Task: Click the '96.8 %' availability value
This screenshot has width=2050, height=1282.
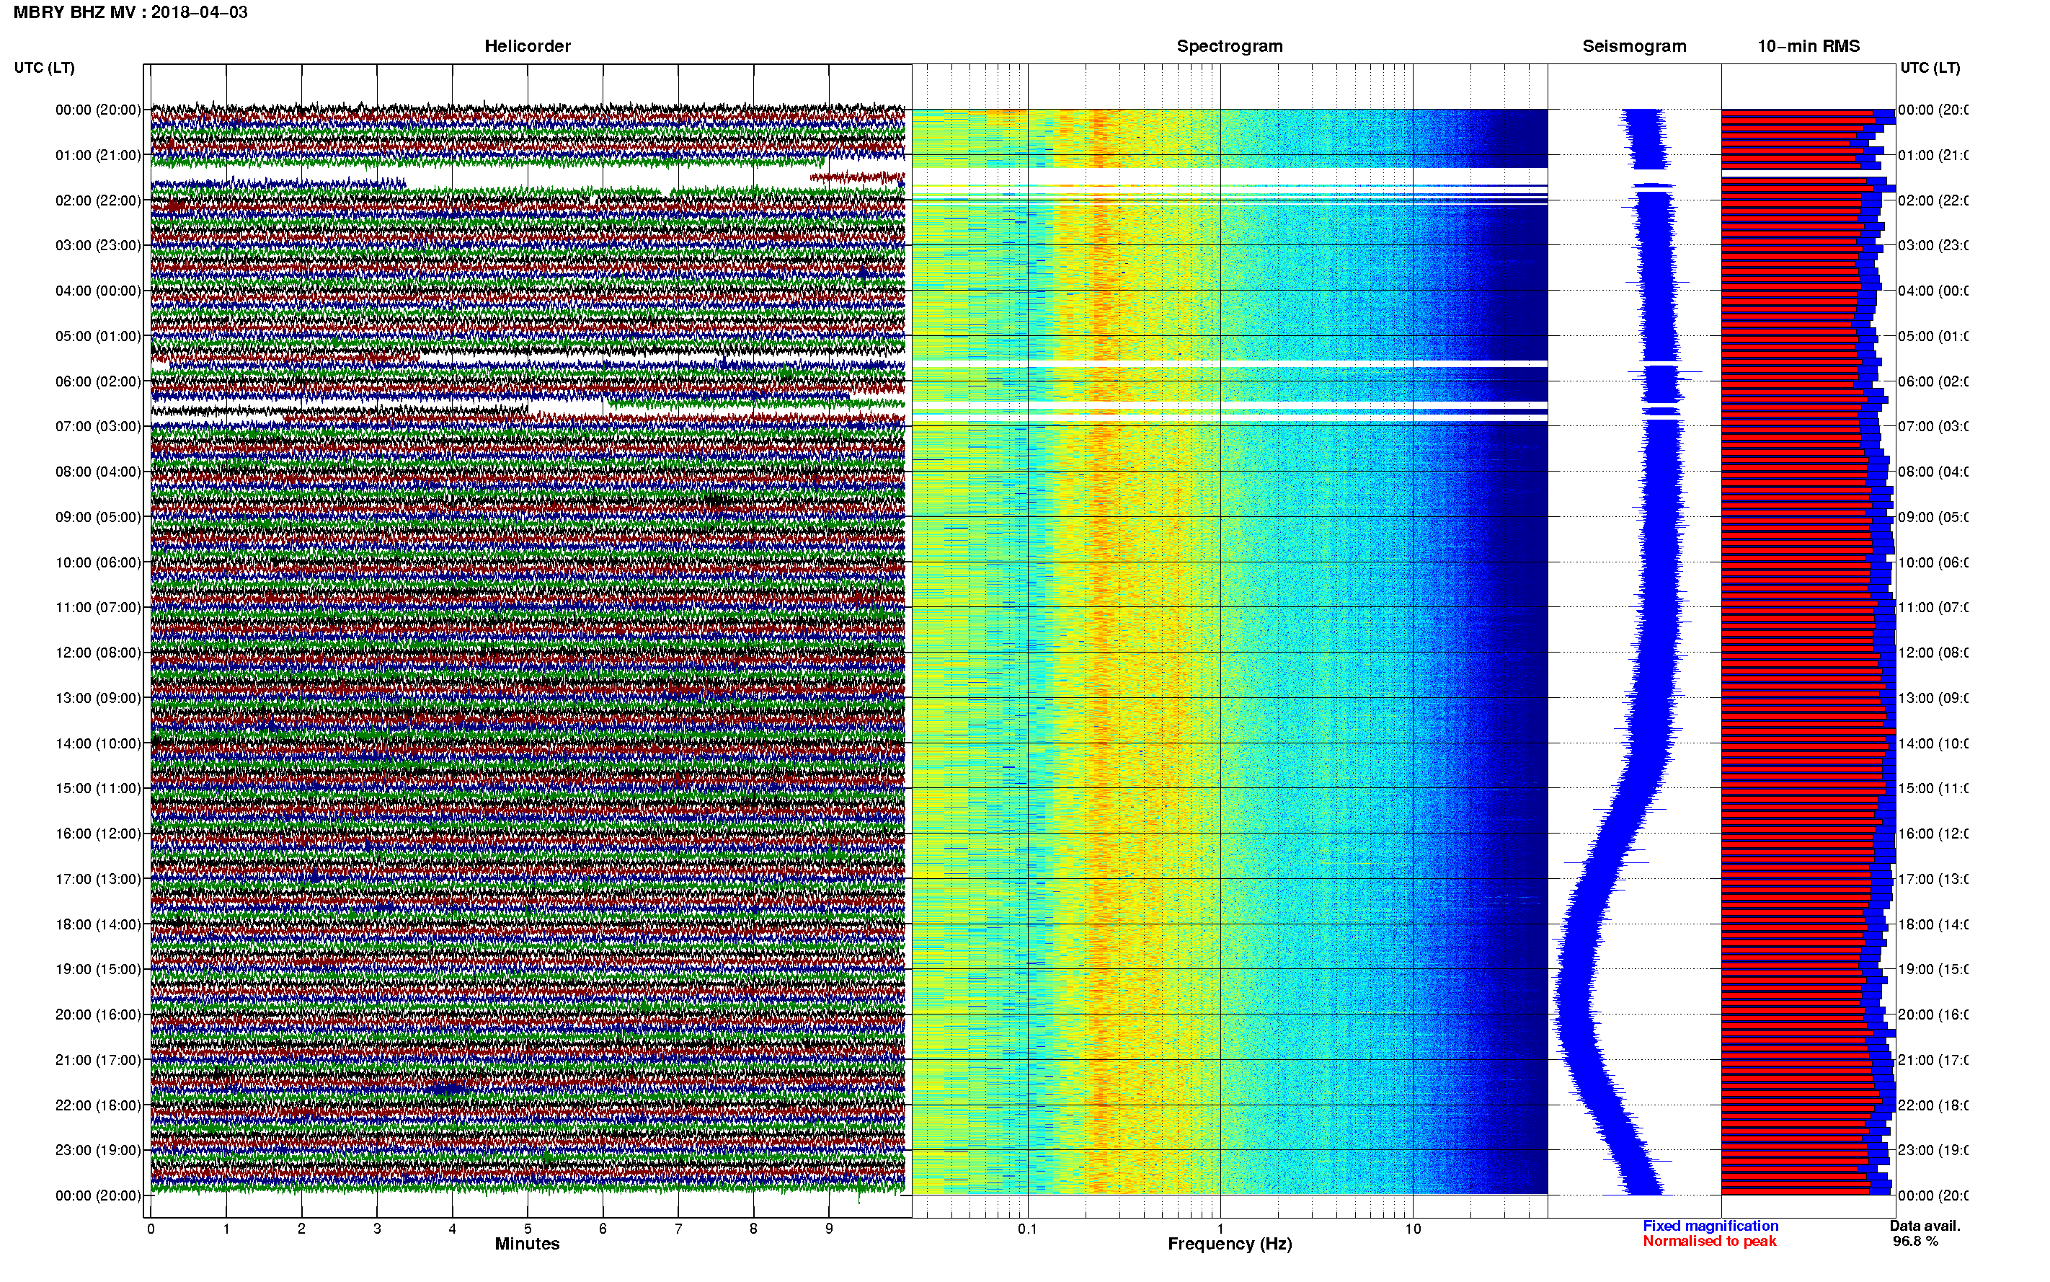Action: (x=1915, y=1242)
